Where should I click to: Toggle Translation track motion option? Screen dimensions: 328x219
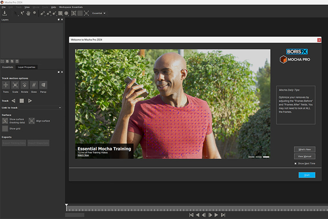(x=6, y=85)
